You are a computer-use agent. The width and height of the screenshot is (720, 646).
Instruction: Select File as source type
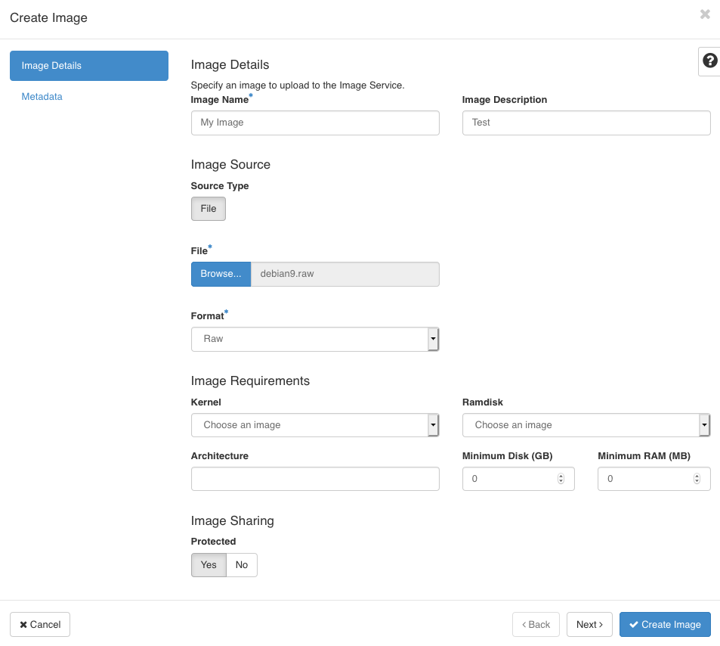pyautogui.click(x=209, y=209)
